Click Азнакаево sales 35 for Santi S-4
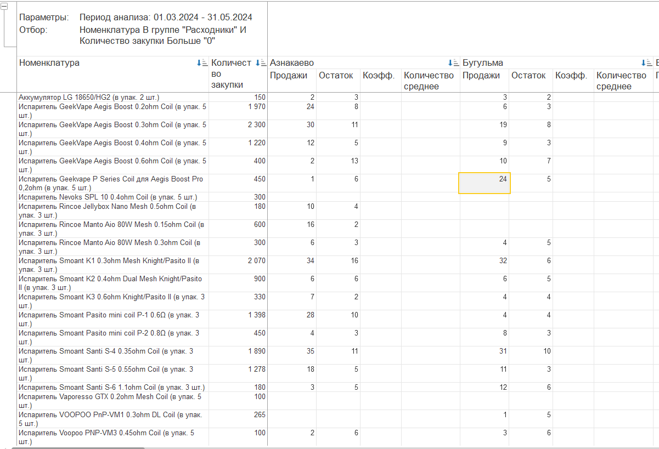Viewport: 659px width, 449px height. pos(311,351)
